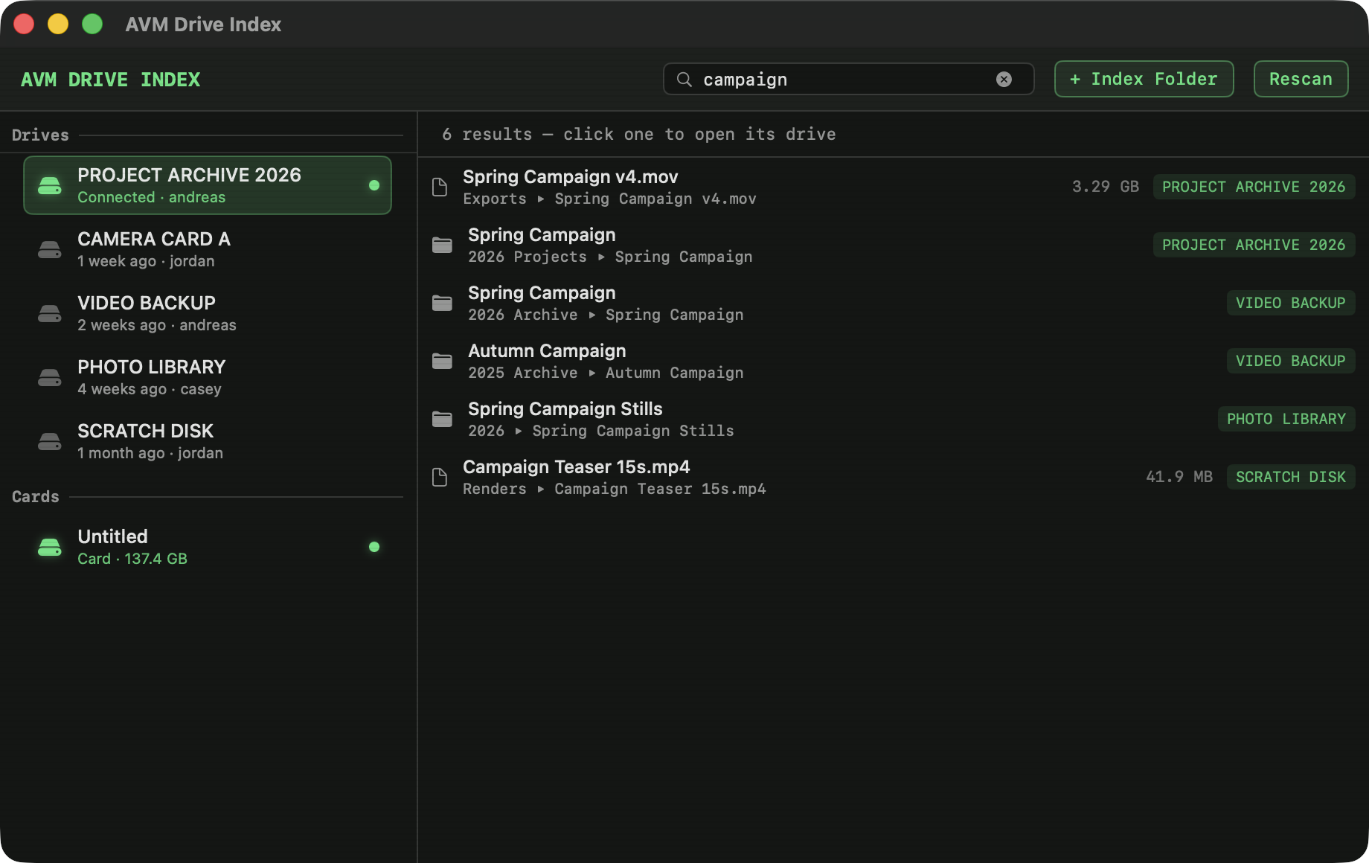
Task: Click the green status dot on Untitled card
Action: pyautogui.click(x=374, y=547)
